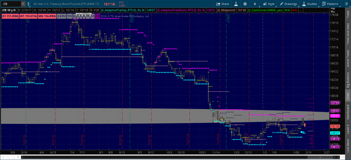Open the Live News side tab
The height and width of the screenshot is (160, 351).
click(348, 146)
